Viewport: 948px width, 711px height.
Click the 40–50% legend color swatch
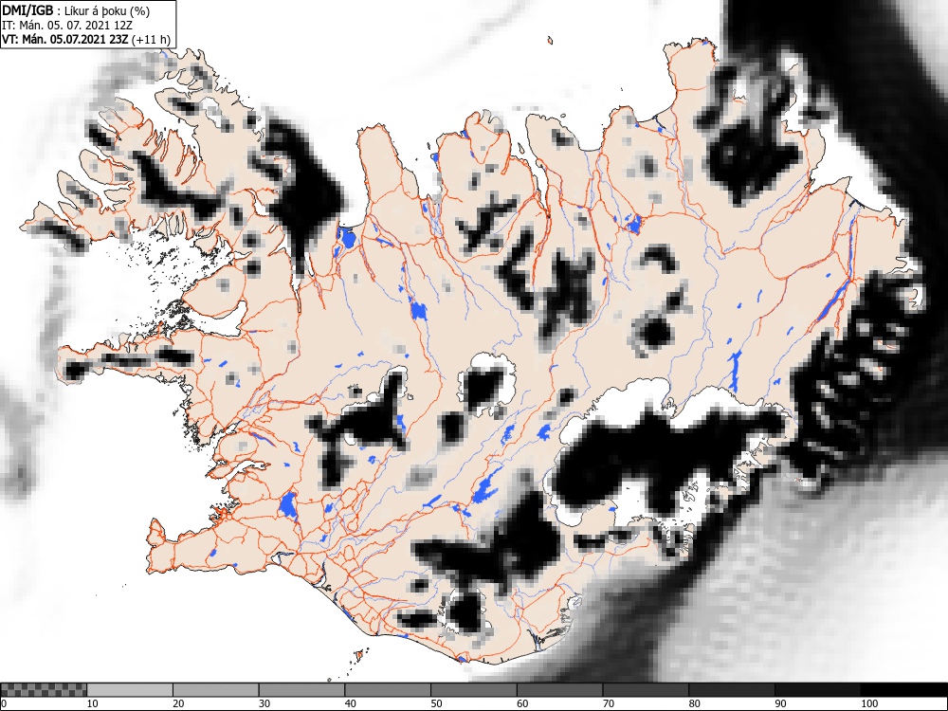coord(388,690)
